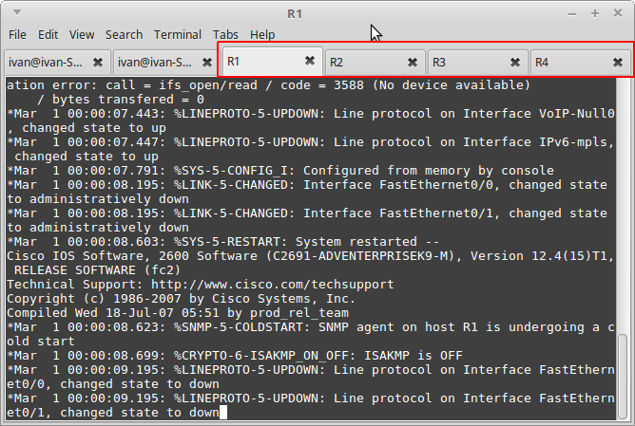This screenshot has width=635, height=426.
Task: Open the File menu
Action: pyautogui.click(x=17, y=34)
